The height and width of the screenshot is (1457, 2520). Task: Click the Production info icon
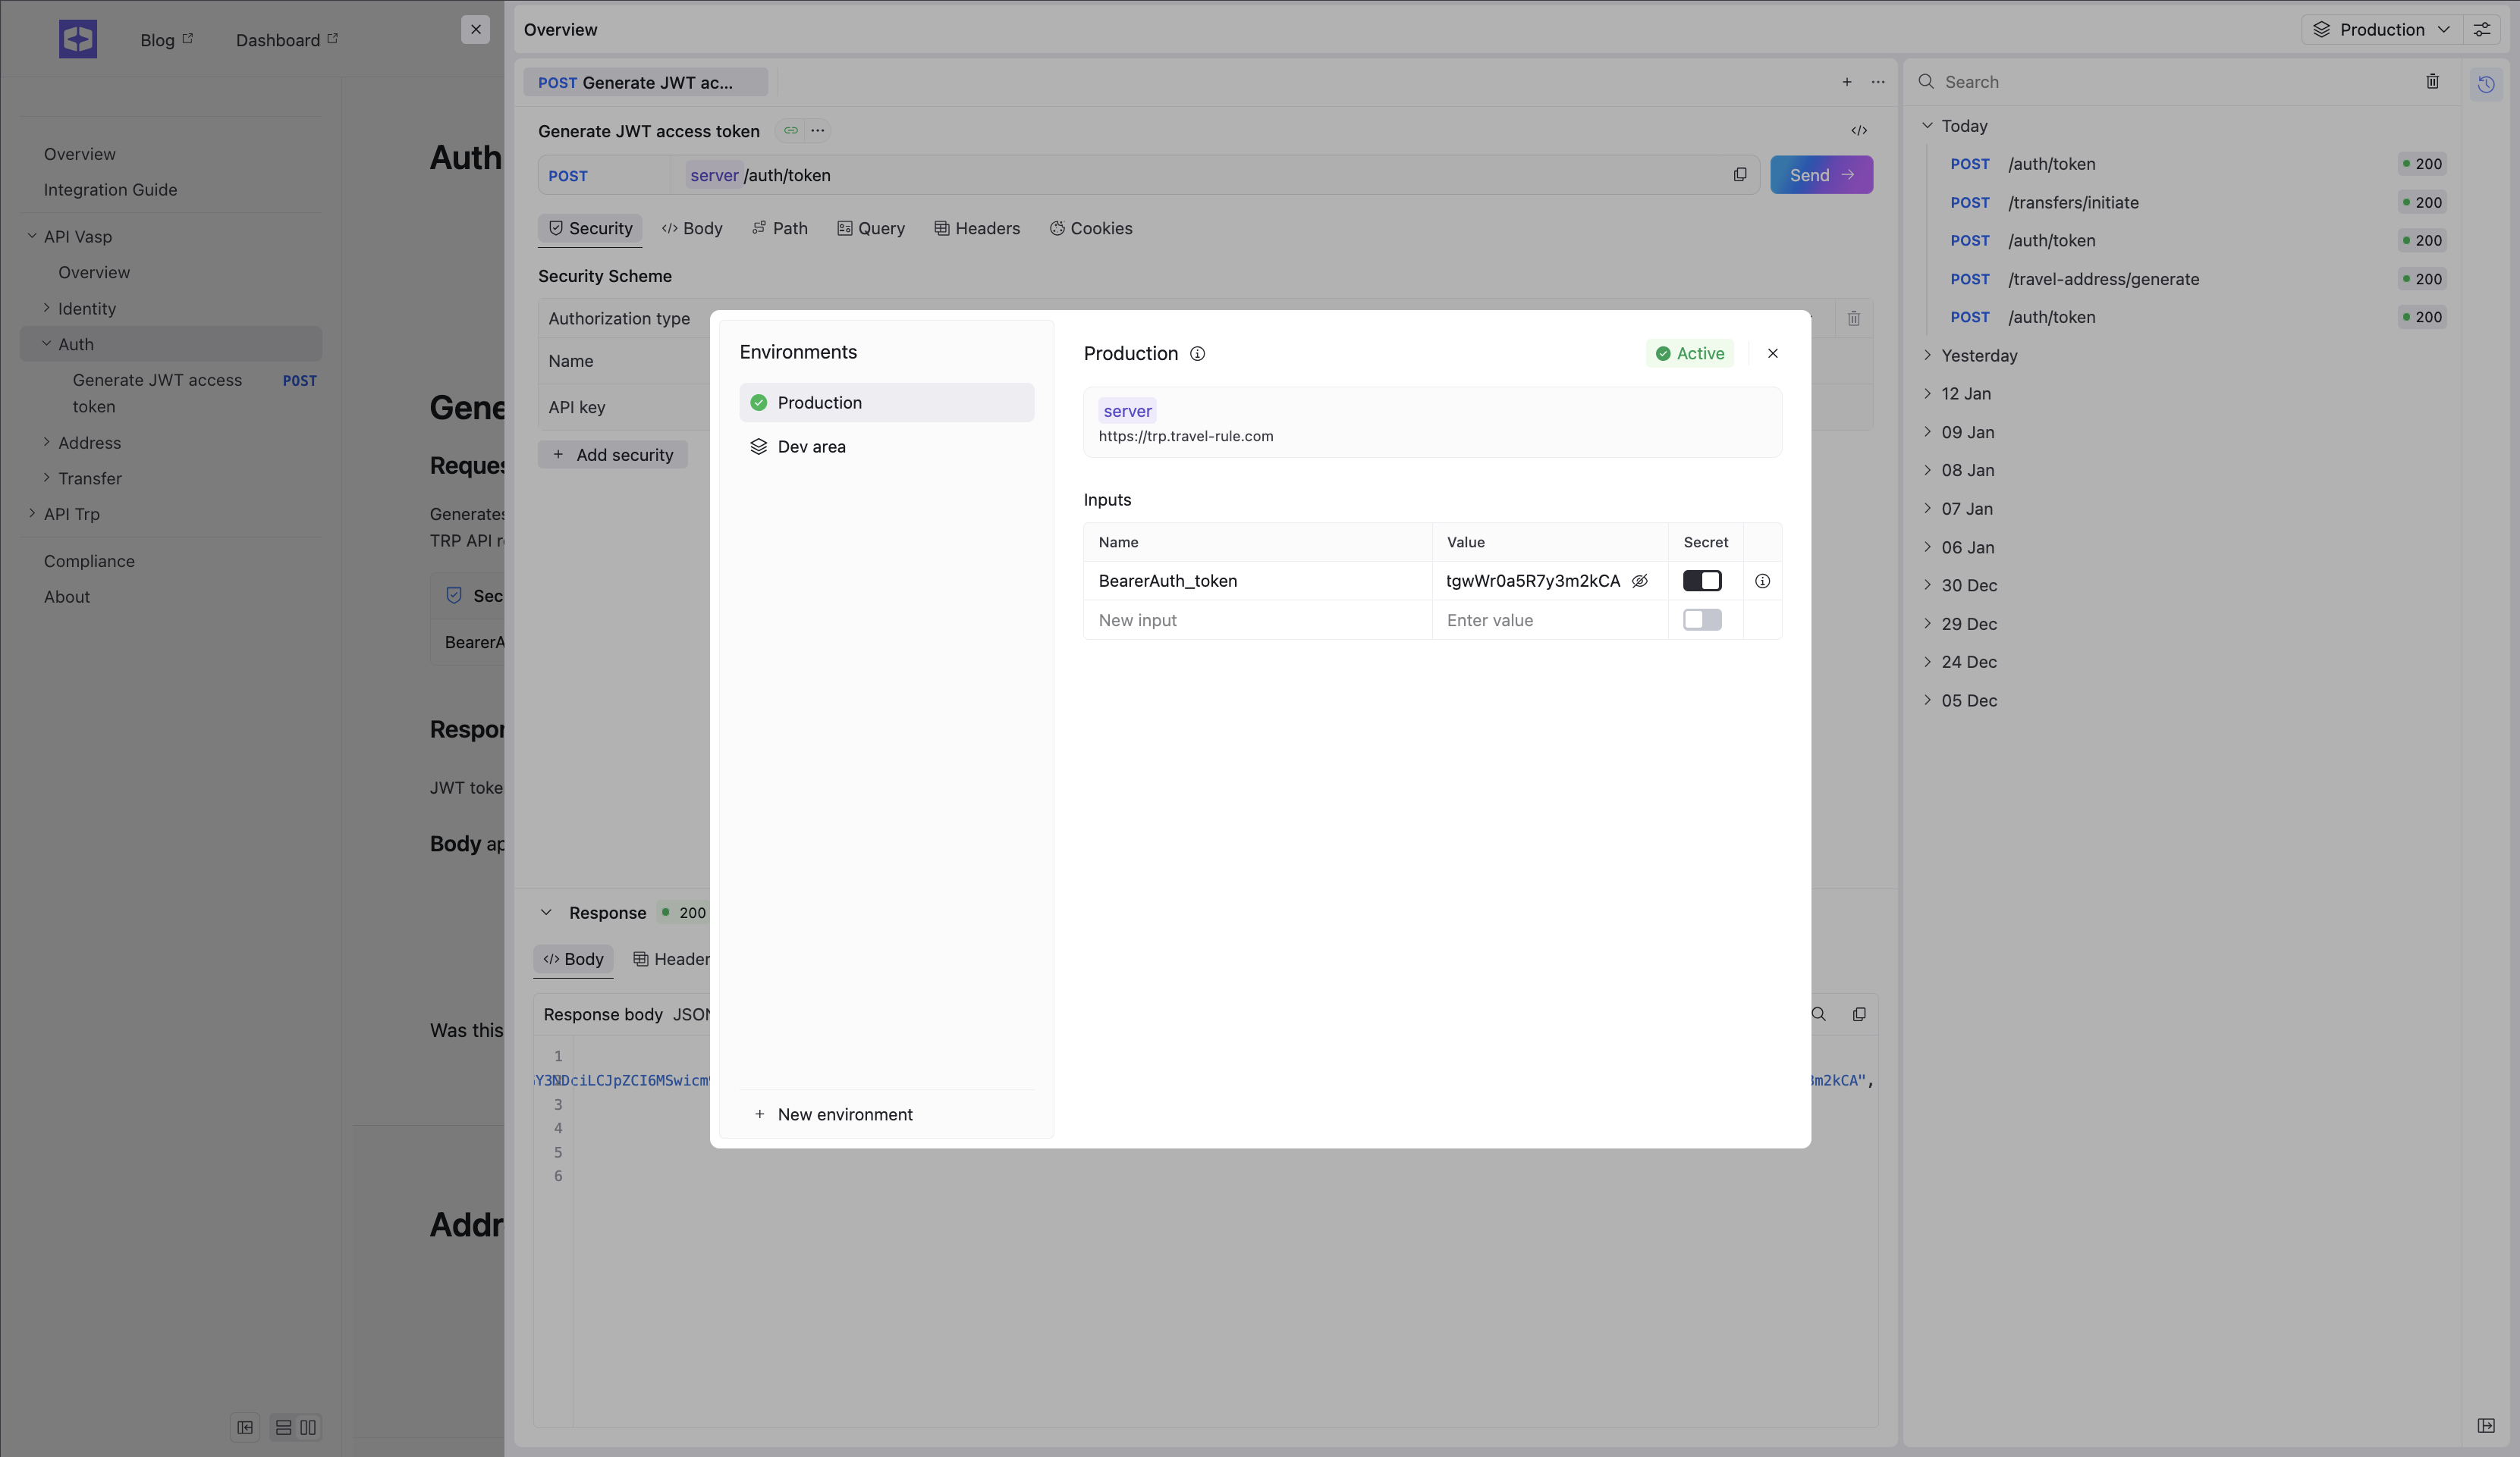(x=1197, y=354)
